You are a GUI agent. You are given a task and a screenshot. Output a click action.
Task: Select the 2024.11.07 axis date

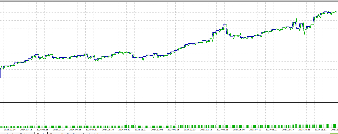pos(141,130)
